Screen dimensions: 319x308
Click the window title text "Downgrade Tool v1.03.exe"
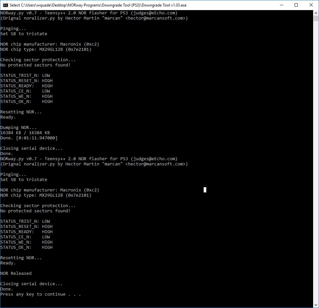[164, 5]
